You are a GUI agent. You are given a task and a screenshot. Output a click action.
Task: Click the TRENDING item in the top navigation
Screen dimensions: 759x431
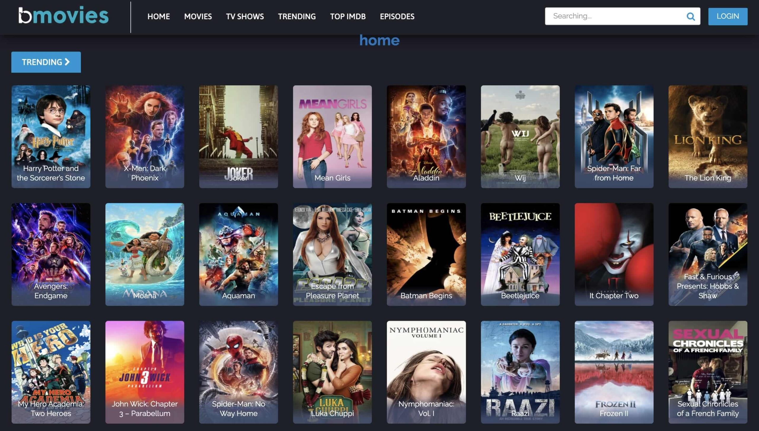(x=297, y=16)
